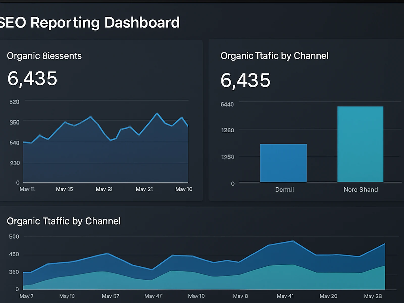The width and height of the screenshot is (404, 303).
Task: Select the Demil axis label
Action: (284, 189)
